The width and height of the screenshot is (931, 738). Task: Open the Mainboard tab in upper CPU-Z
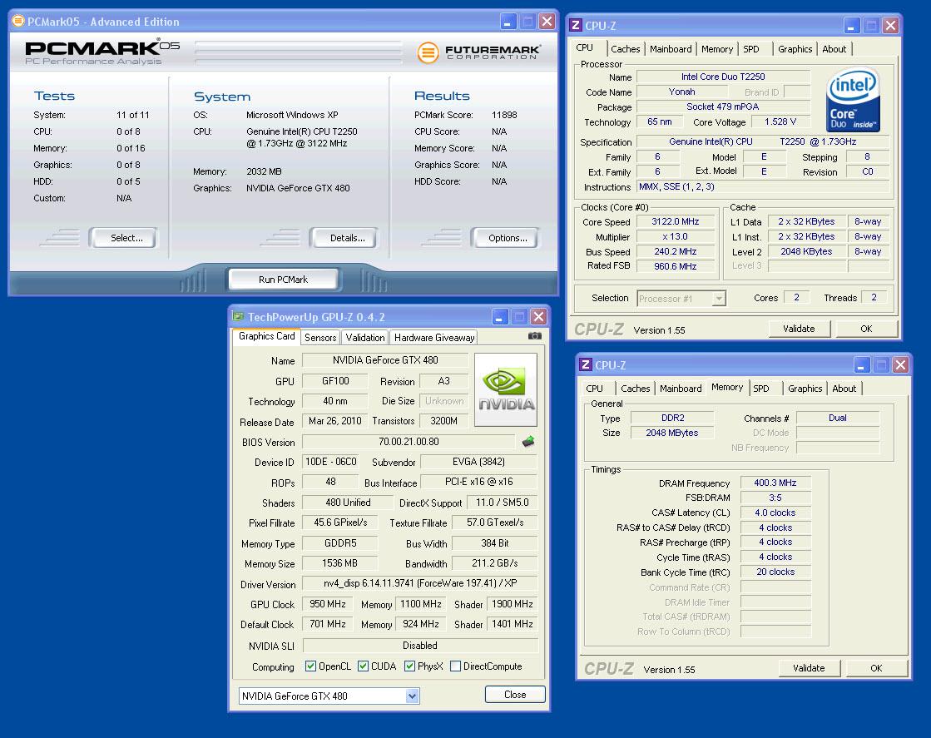click(x=671, y=49)
